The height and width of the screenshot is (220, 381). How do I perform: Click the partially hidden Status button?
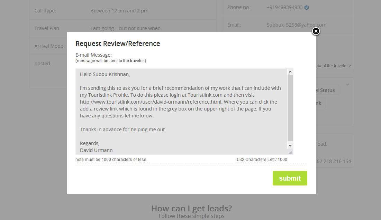point(327,90)
